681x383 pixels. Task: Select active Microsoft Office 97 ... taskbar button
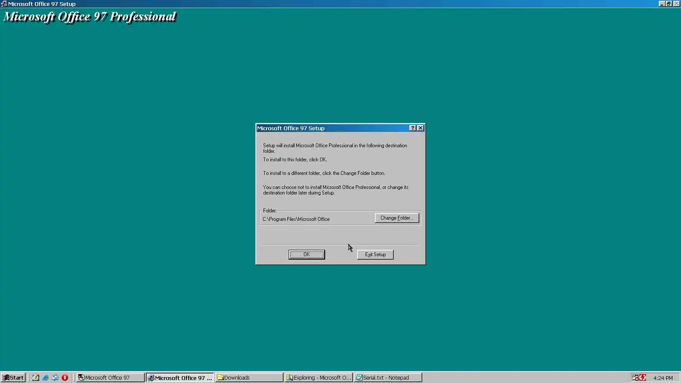click(180, 377)
